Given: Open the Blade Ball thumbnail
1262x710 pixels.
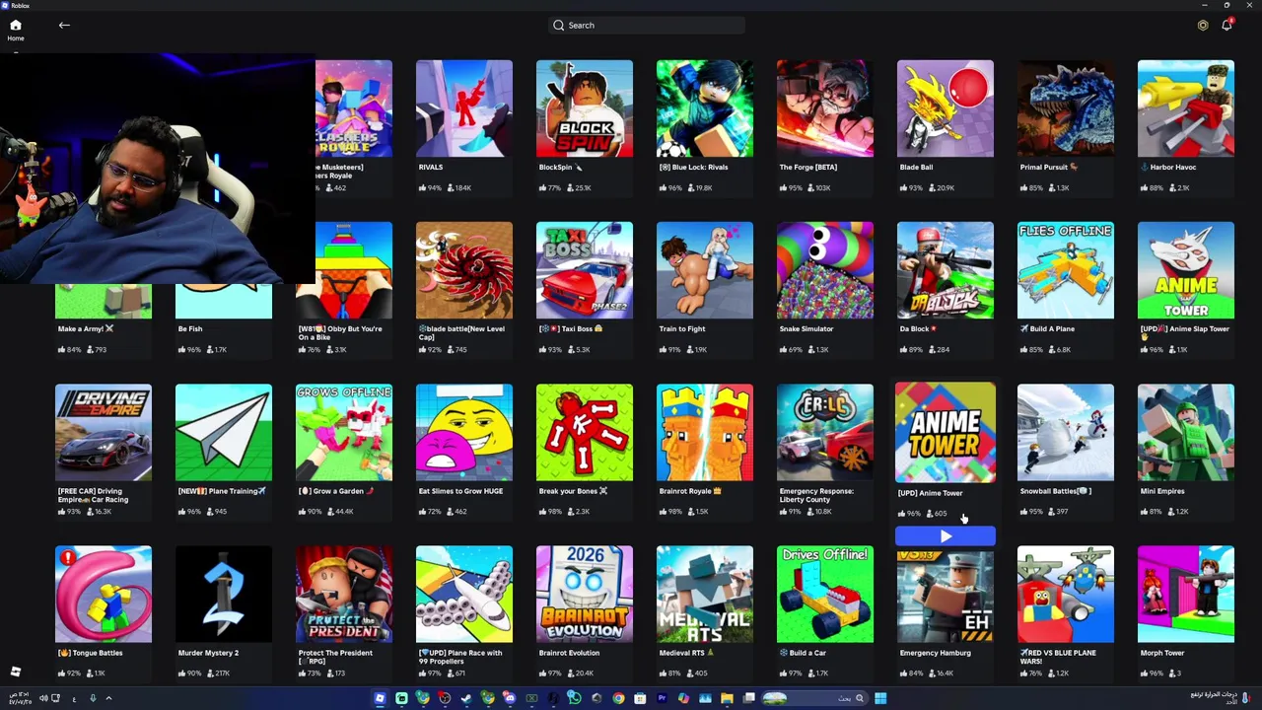Looking at the screenshot, I should point(946,108).
